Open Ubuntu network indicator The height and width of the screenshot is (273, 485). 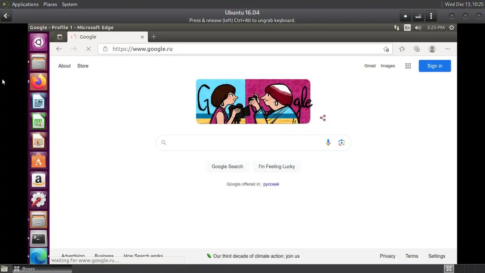point(397,27)
